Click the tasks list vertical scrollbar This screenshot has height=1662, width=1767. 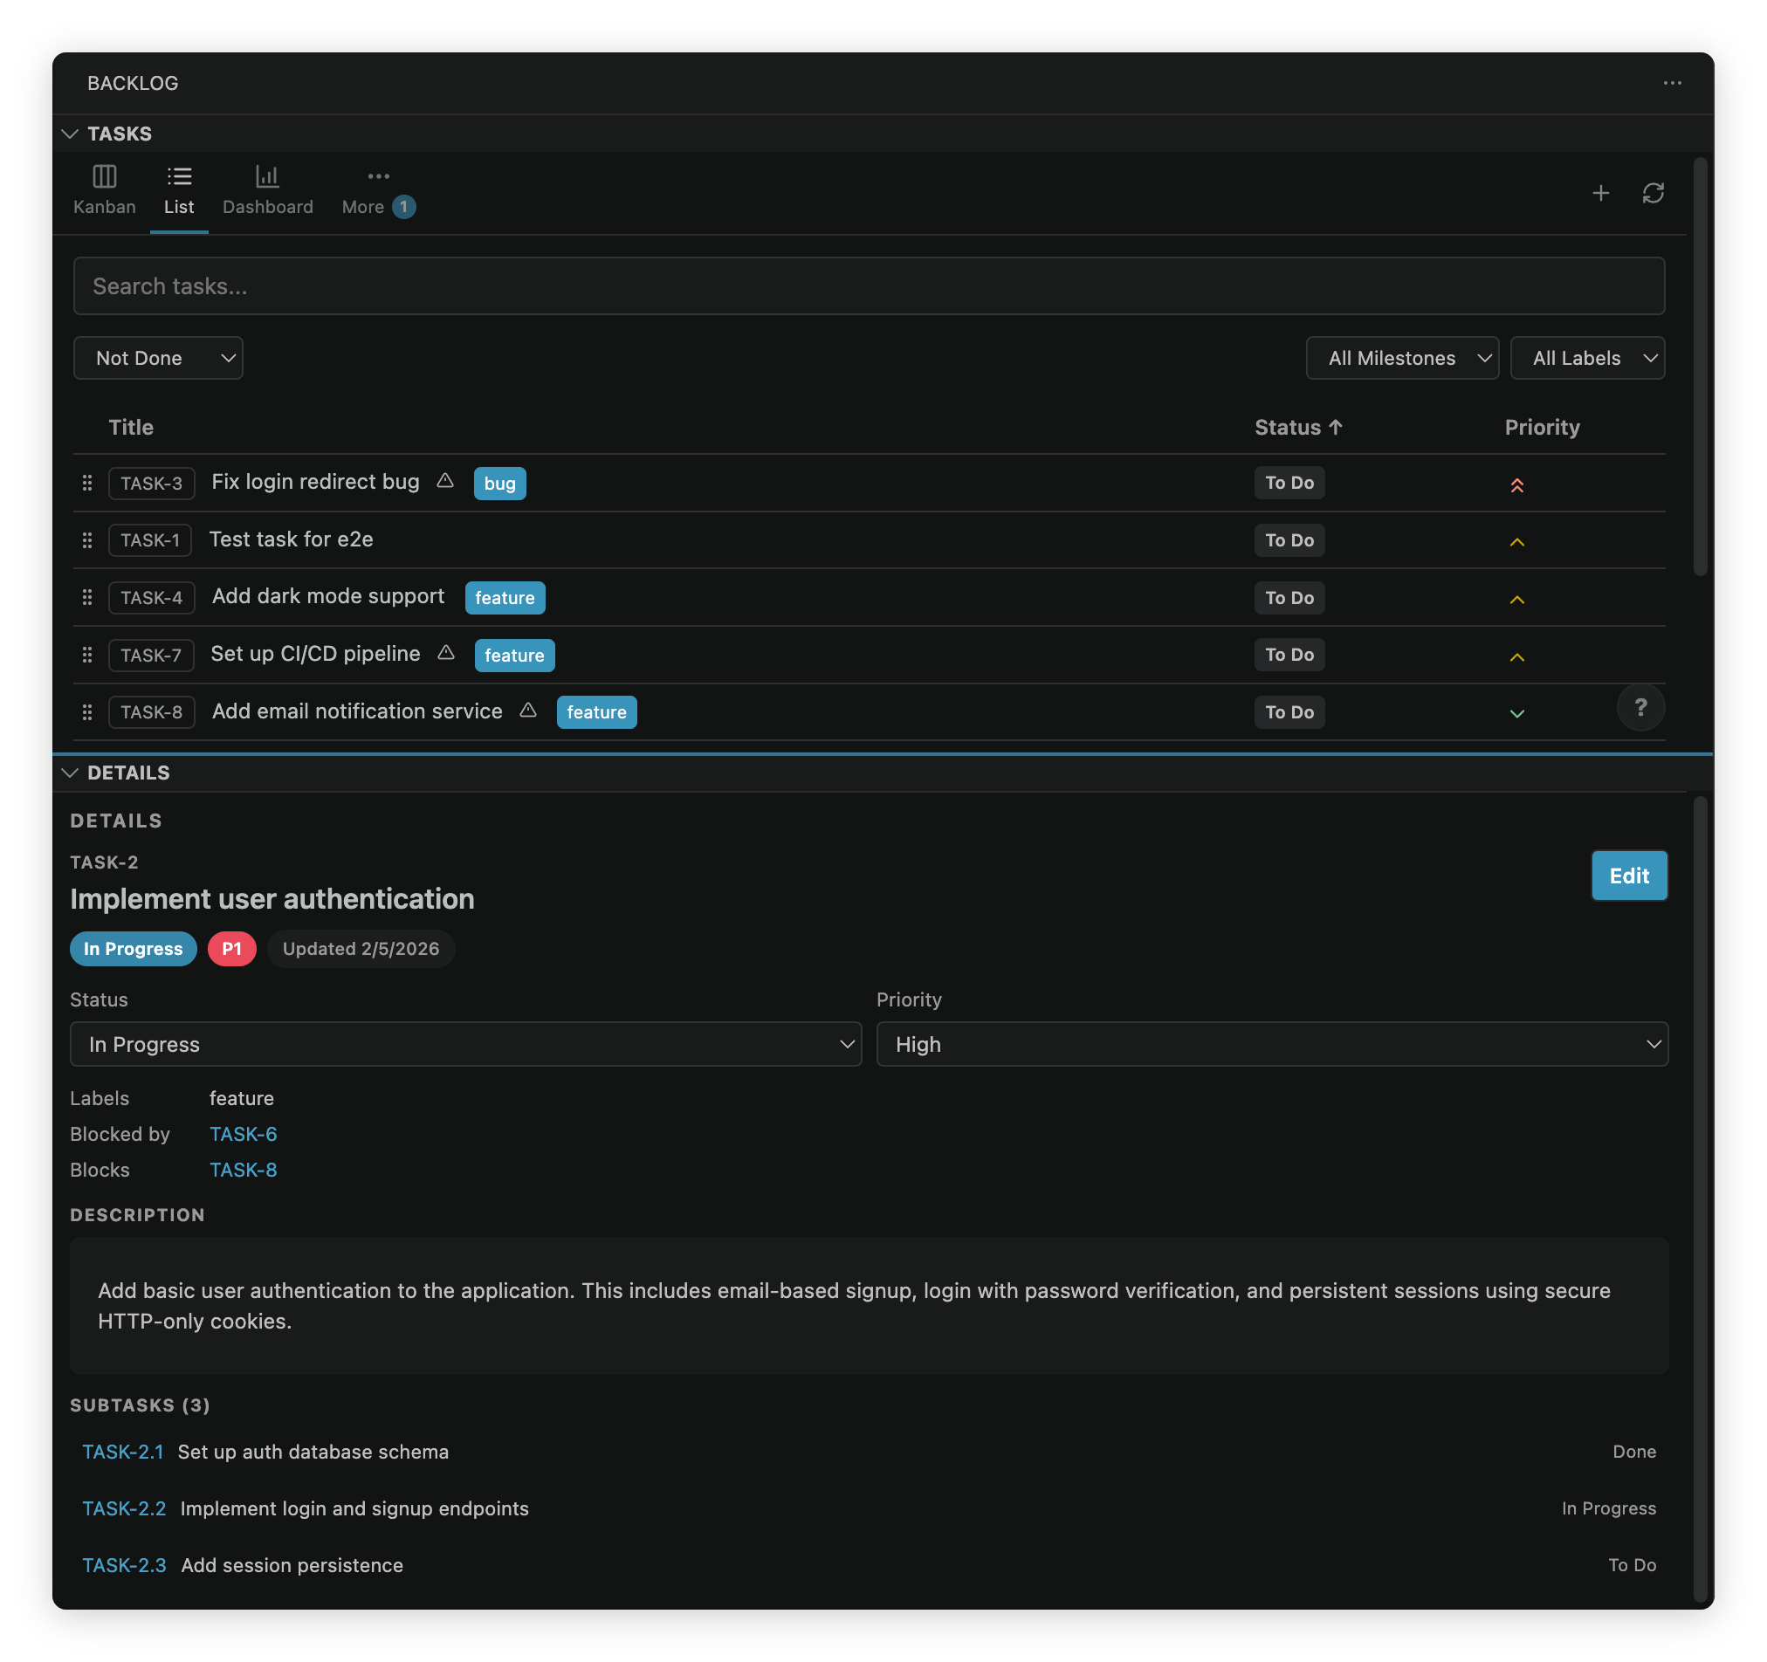(1700, 366)
